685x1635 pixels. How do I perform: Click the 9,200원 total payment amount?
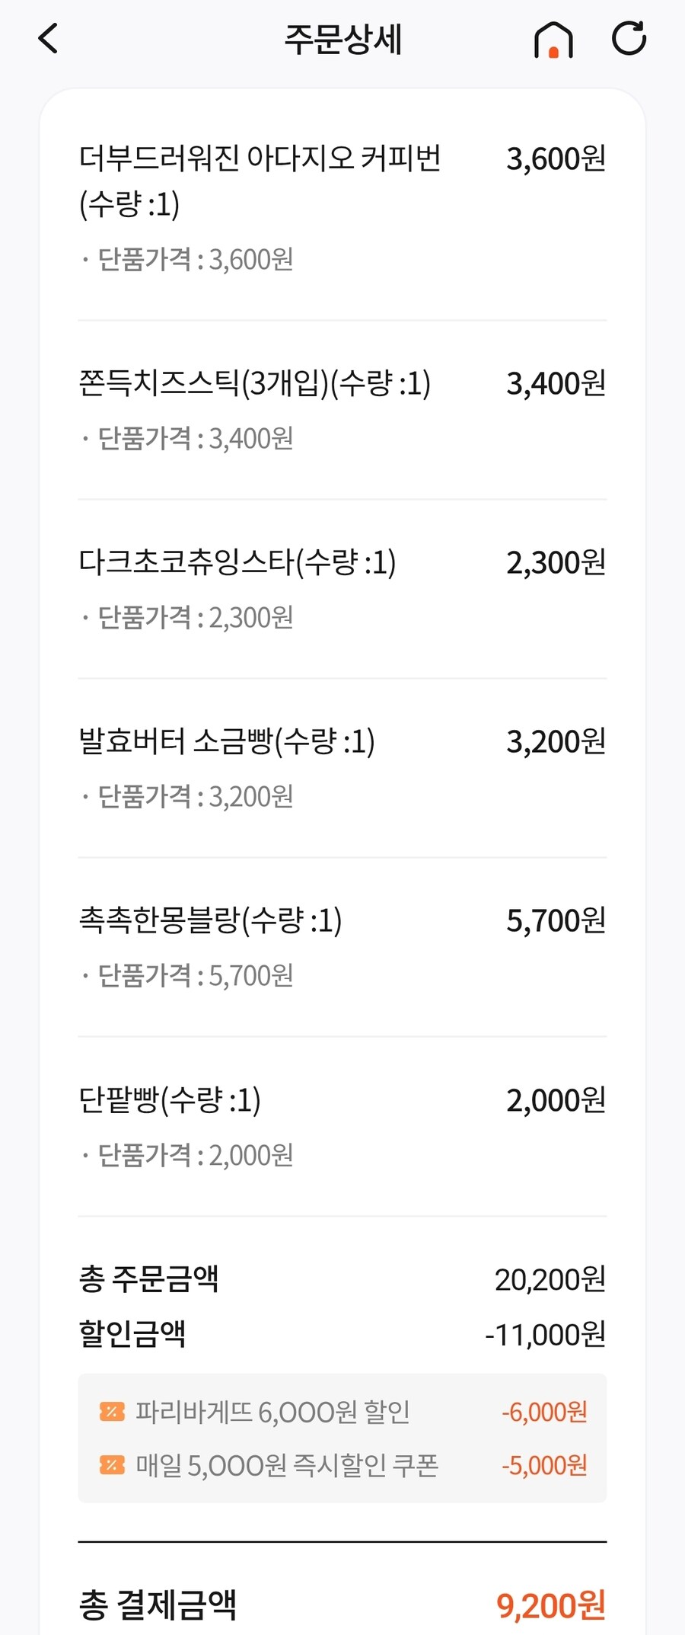551,1605
